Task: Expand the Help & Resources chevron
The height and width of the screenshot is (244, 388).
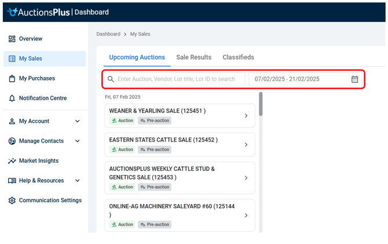Action: pyautogui.click(x=78, y=181)
